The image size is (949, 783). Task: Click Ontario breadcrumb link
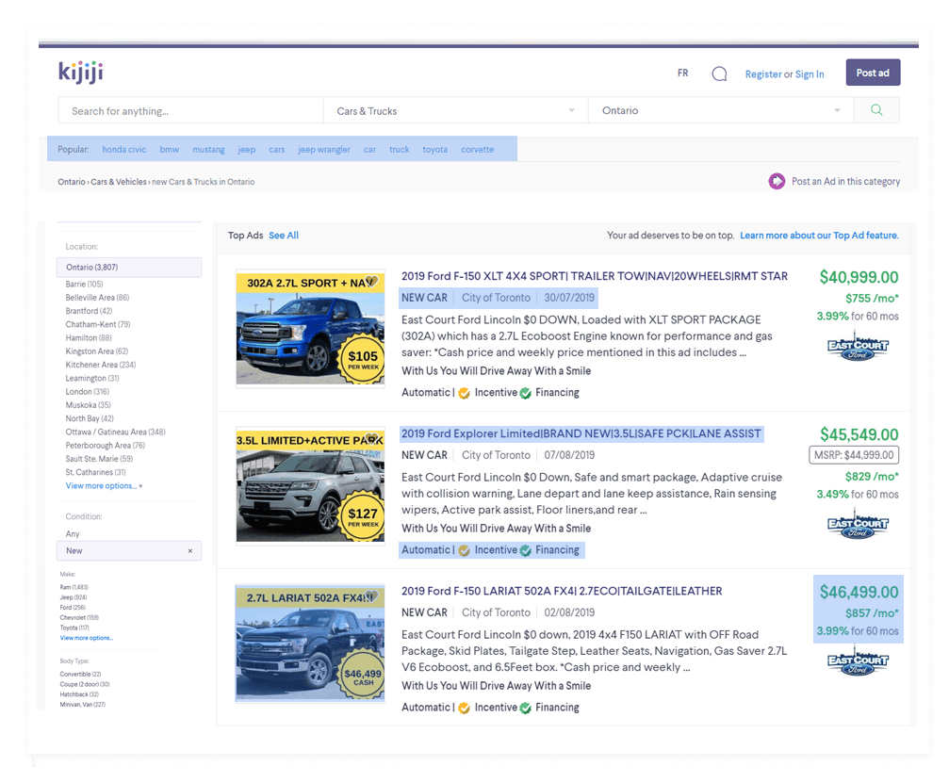(72, 182)
